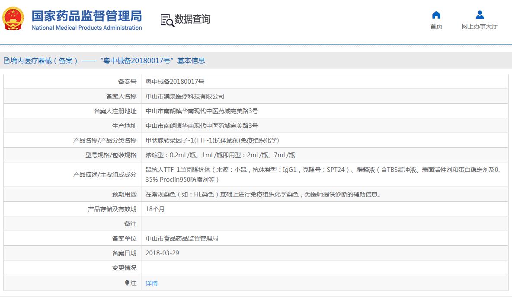Click the filing date 2018-03-29
The width and height of the screenshot is (512, 298).
pos(162,253)
